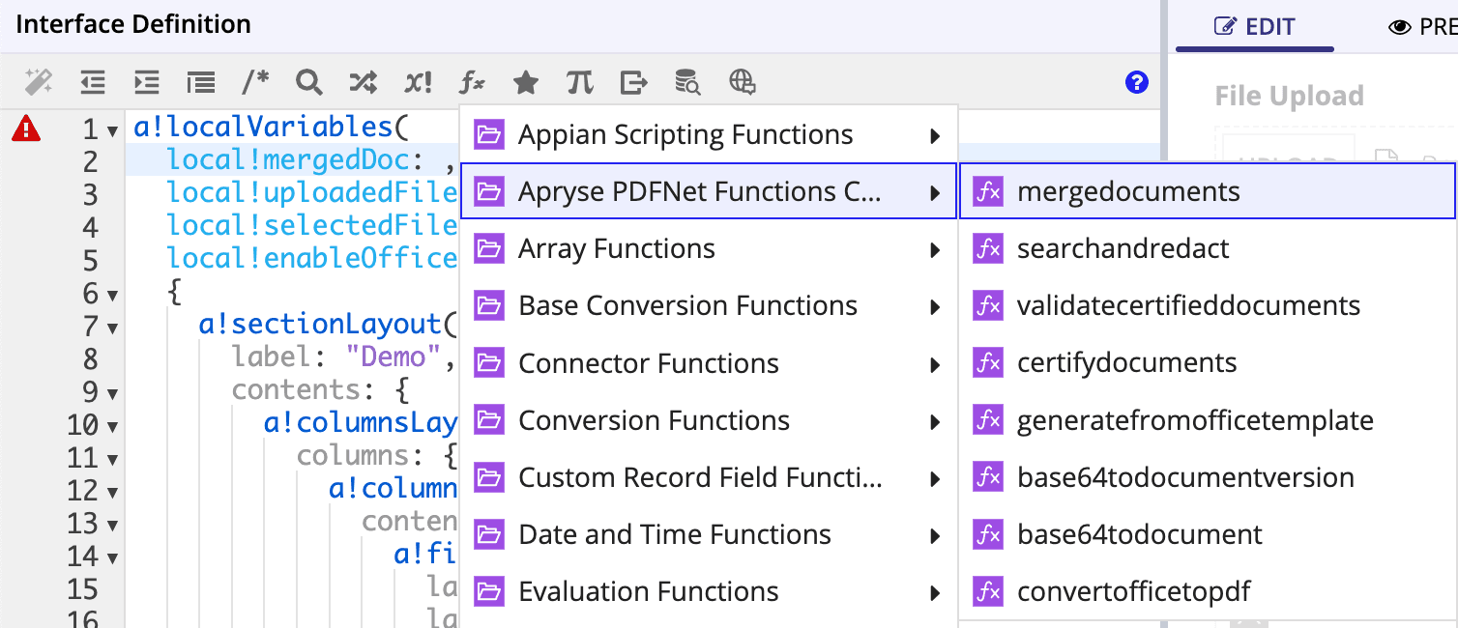Choose the searchandredact function
The width and height of the screenshot is (1458, 628).
click(1123, 248)
